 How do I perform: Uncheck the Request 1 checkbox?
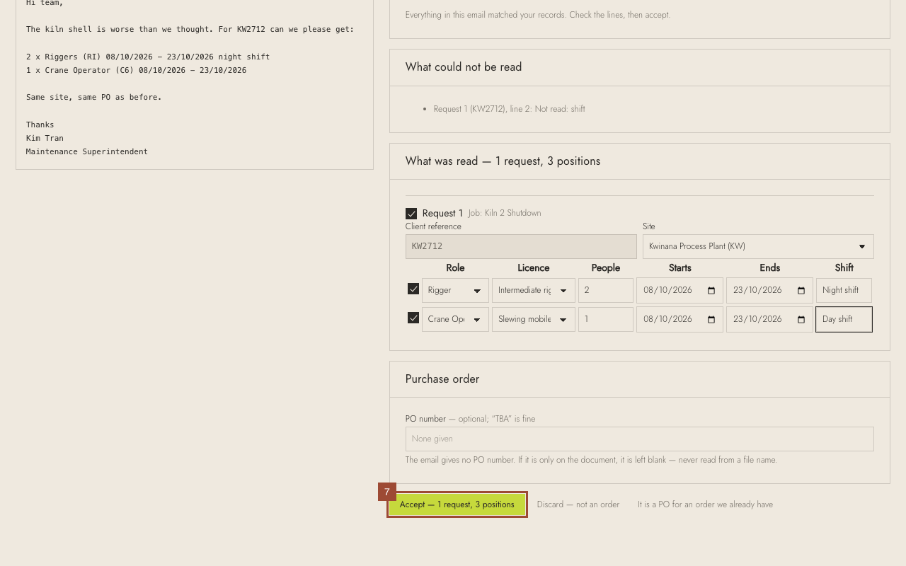tap(411, 214)
